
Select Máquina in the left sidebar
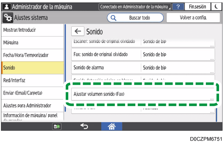coord(32,43)
